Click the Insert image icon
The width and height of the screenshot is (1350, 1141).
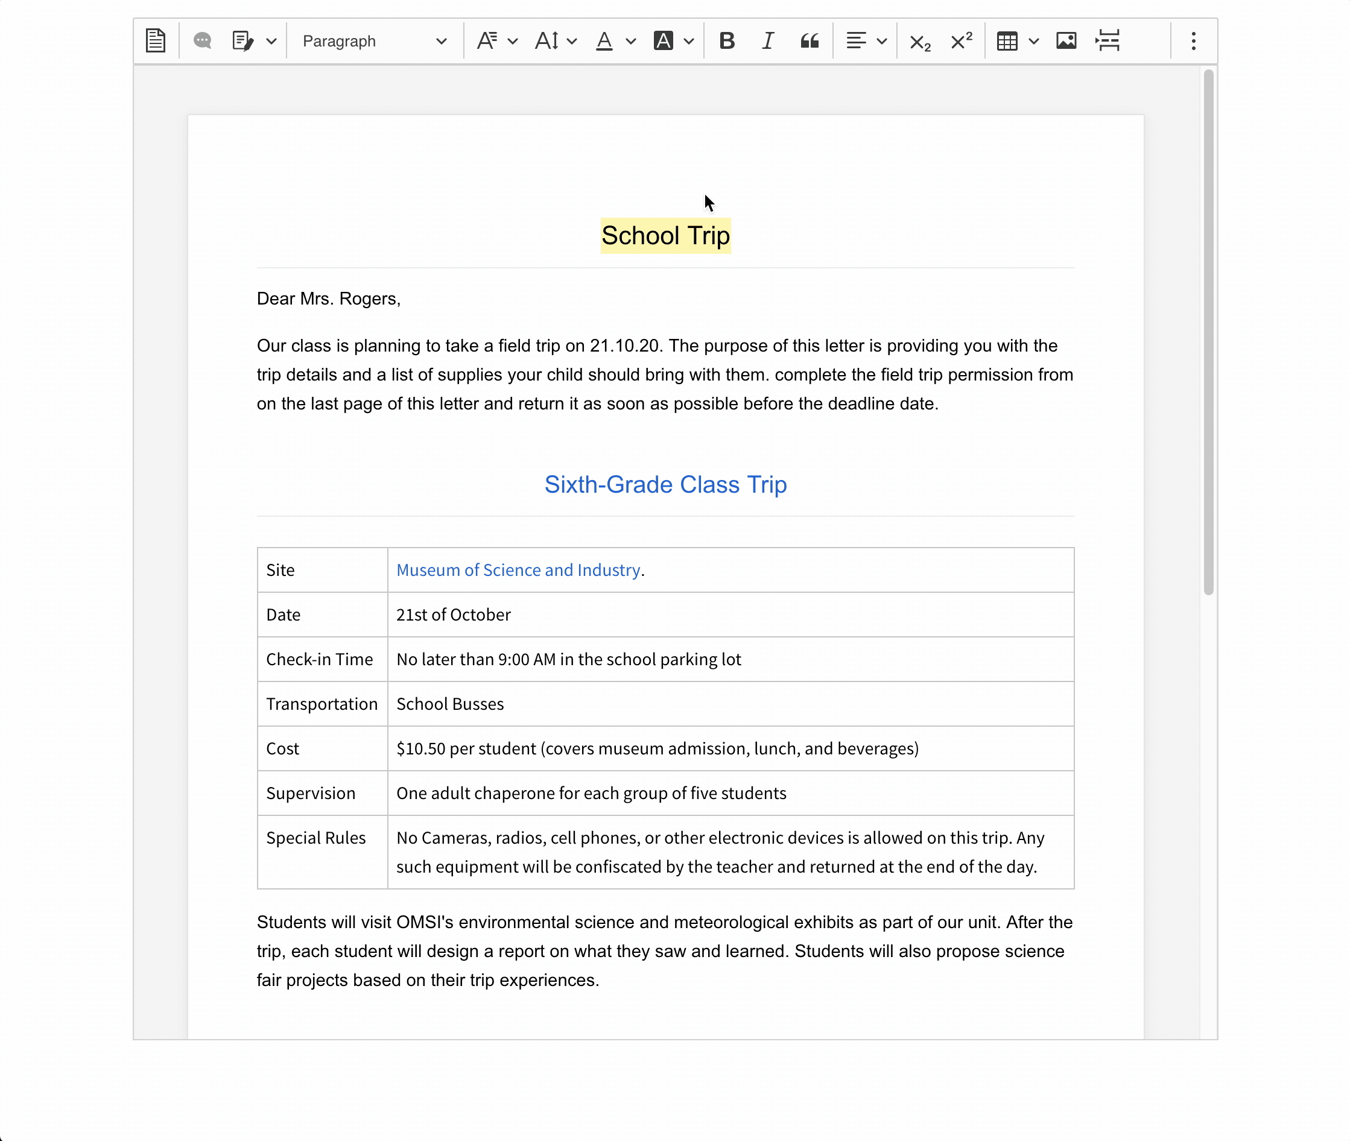pos(1066,41)
